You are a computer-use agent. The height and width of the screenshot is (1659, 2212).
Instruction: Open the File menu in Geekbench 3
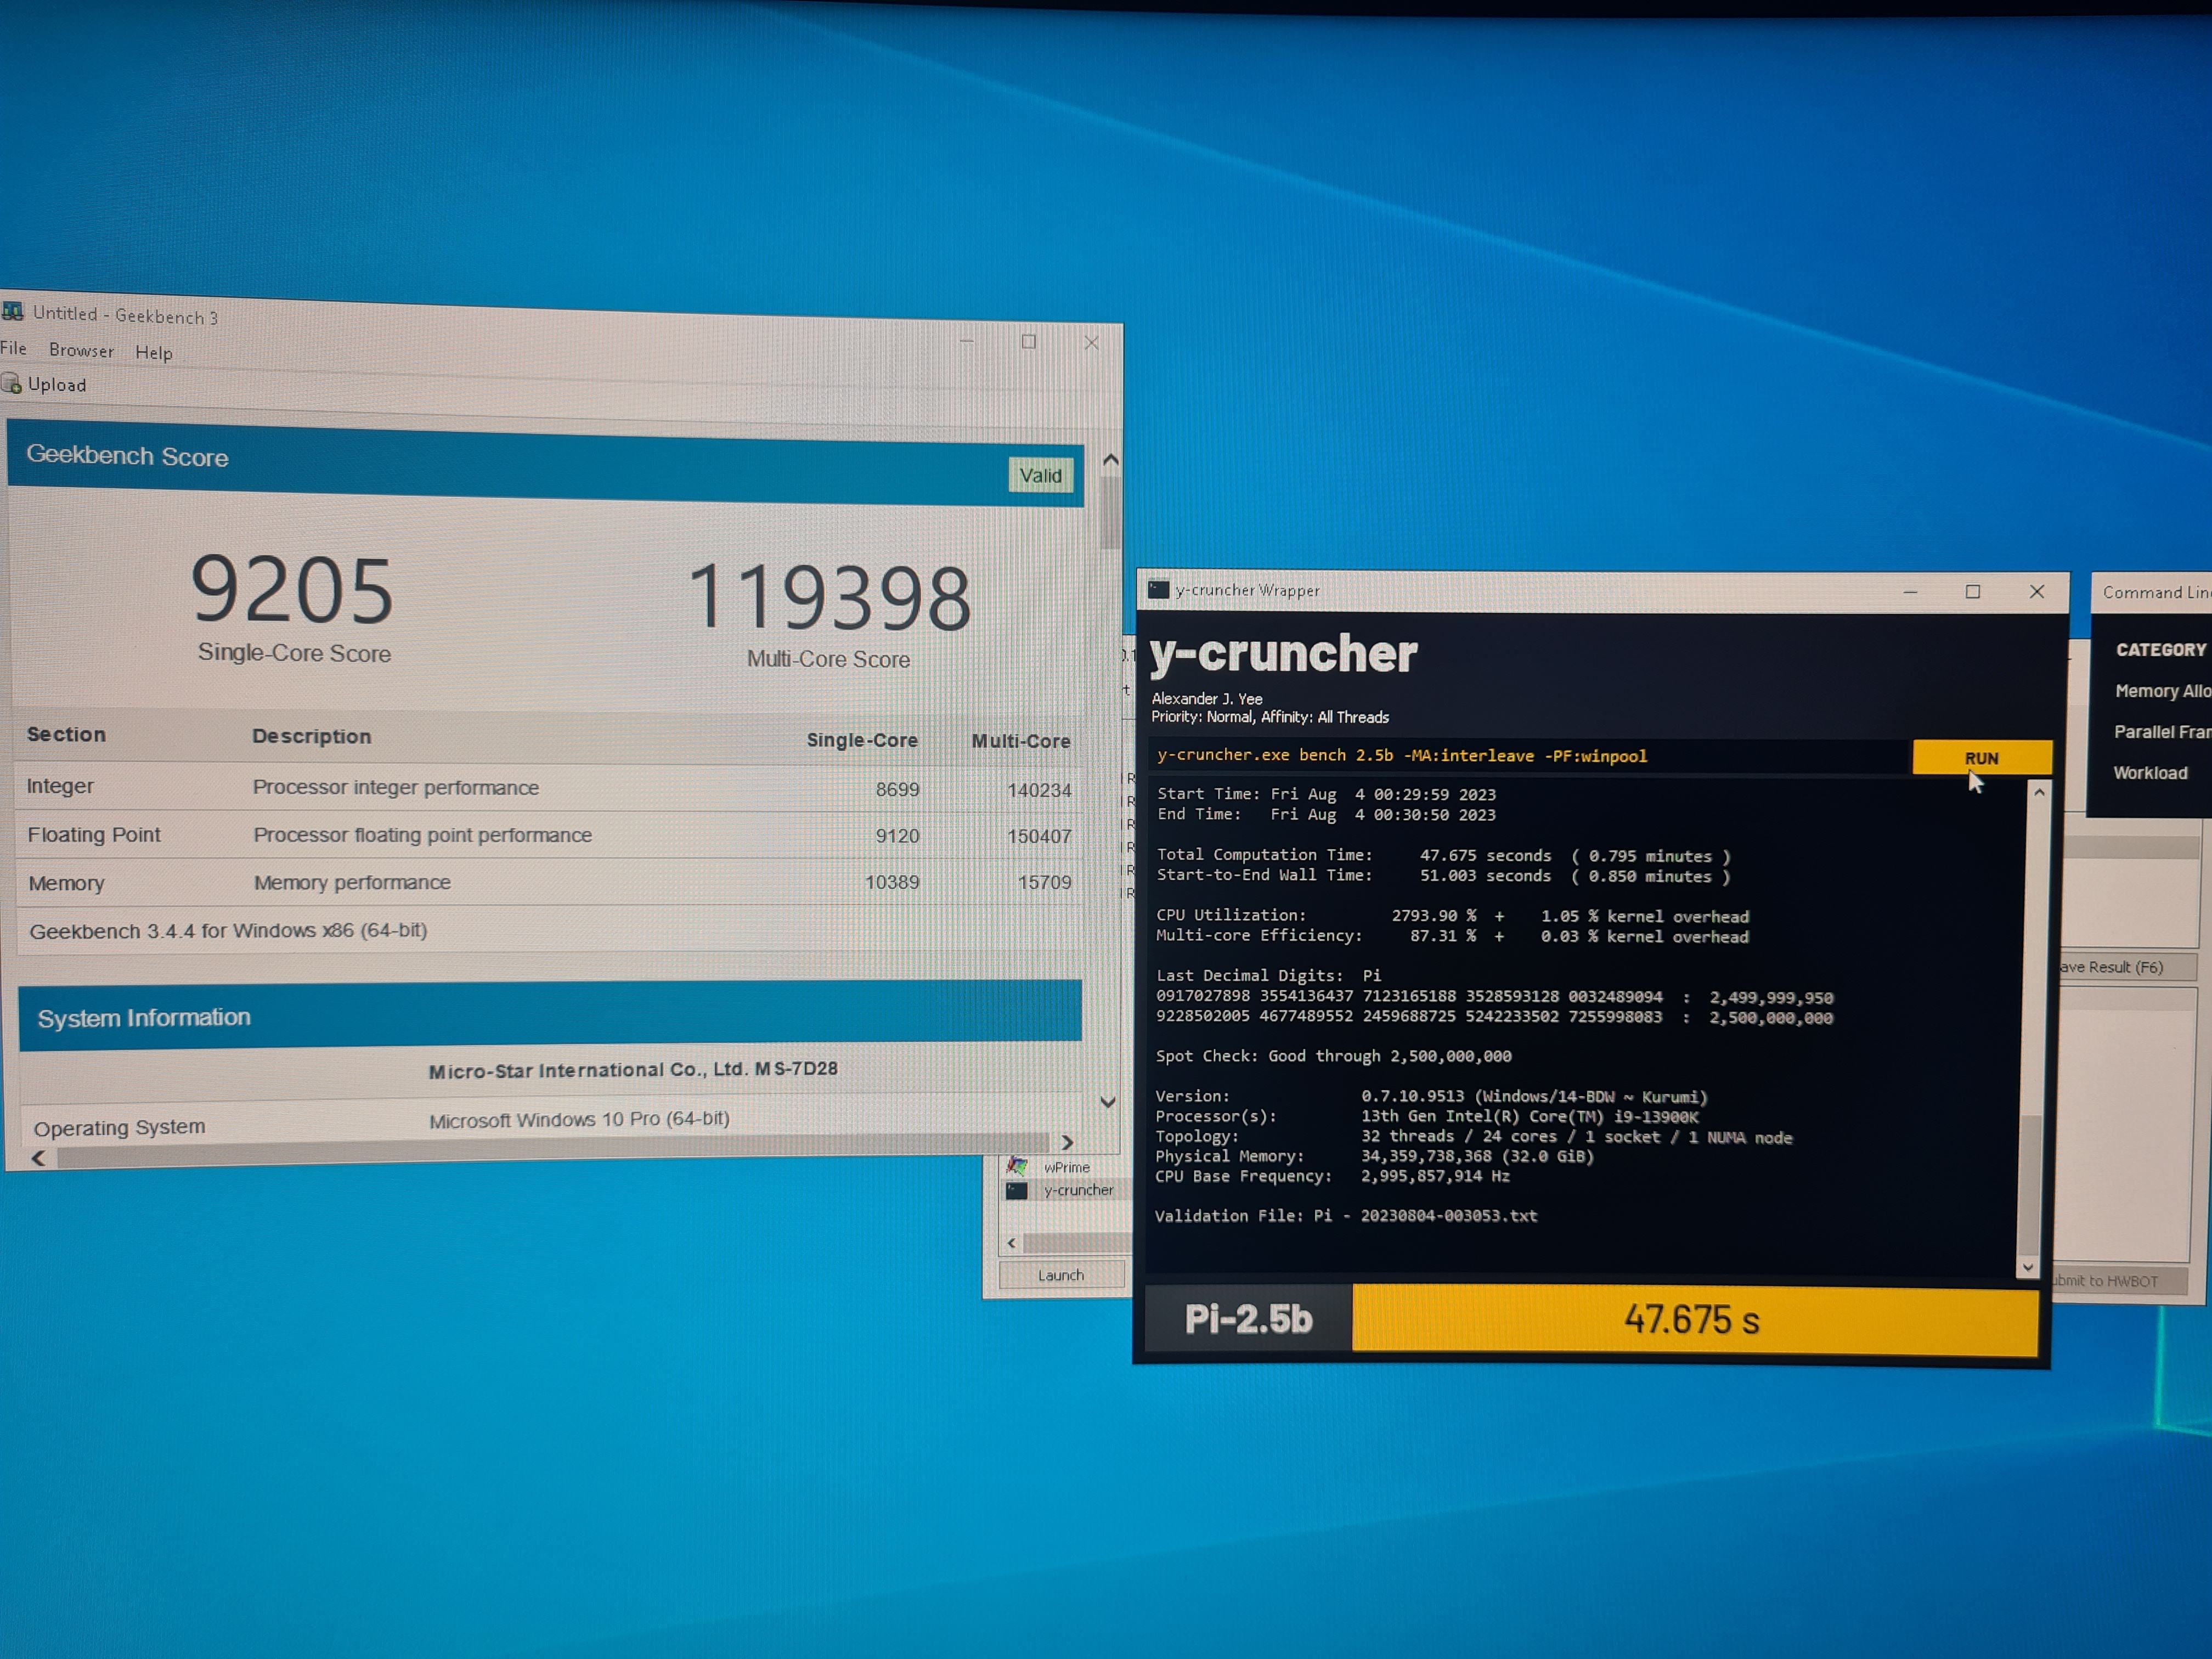(14, 348)
